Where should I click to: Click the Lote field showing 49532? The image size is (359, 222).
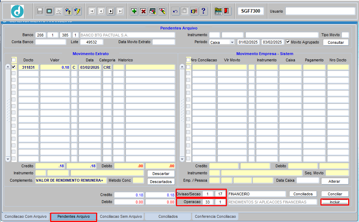tap(92, 42)
